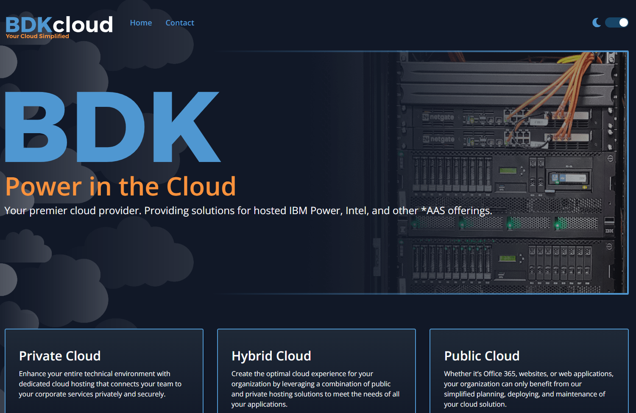
Task: Click the 'Power in the Cloud' heading
Action: point(120,187)
